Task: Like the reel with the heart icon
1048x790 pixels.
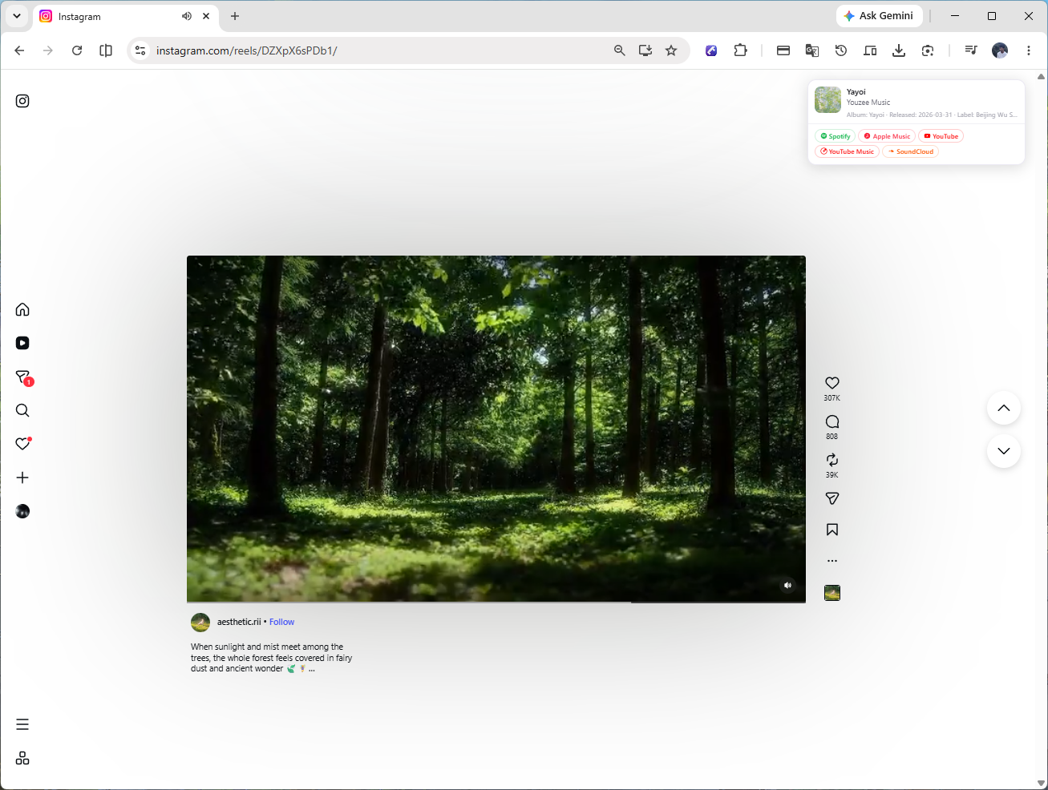Action: (x=832, y=383)
